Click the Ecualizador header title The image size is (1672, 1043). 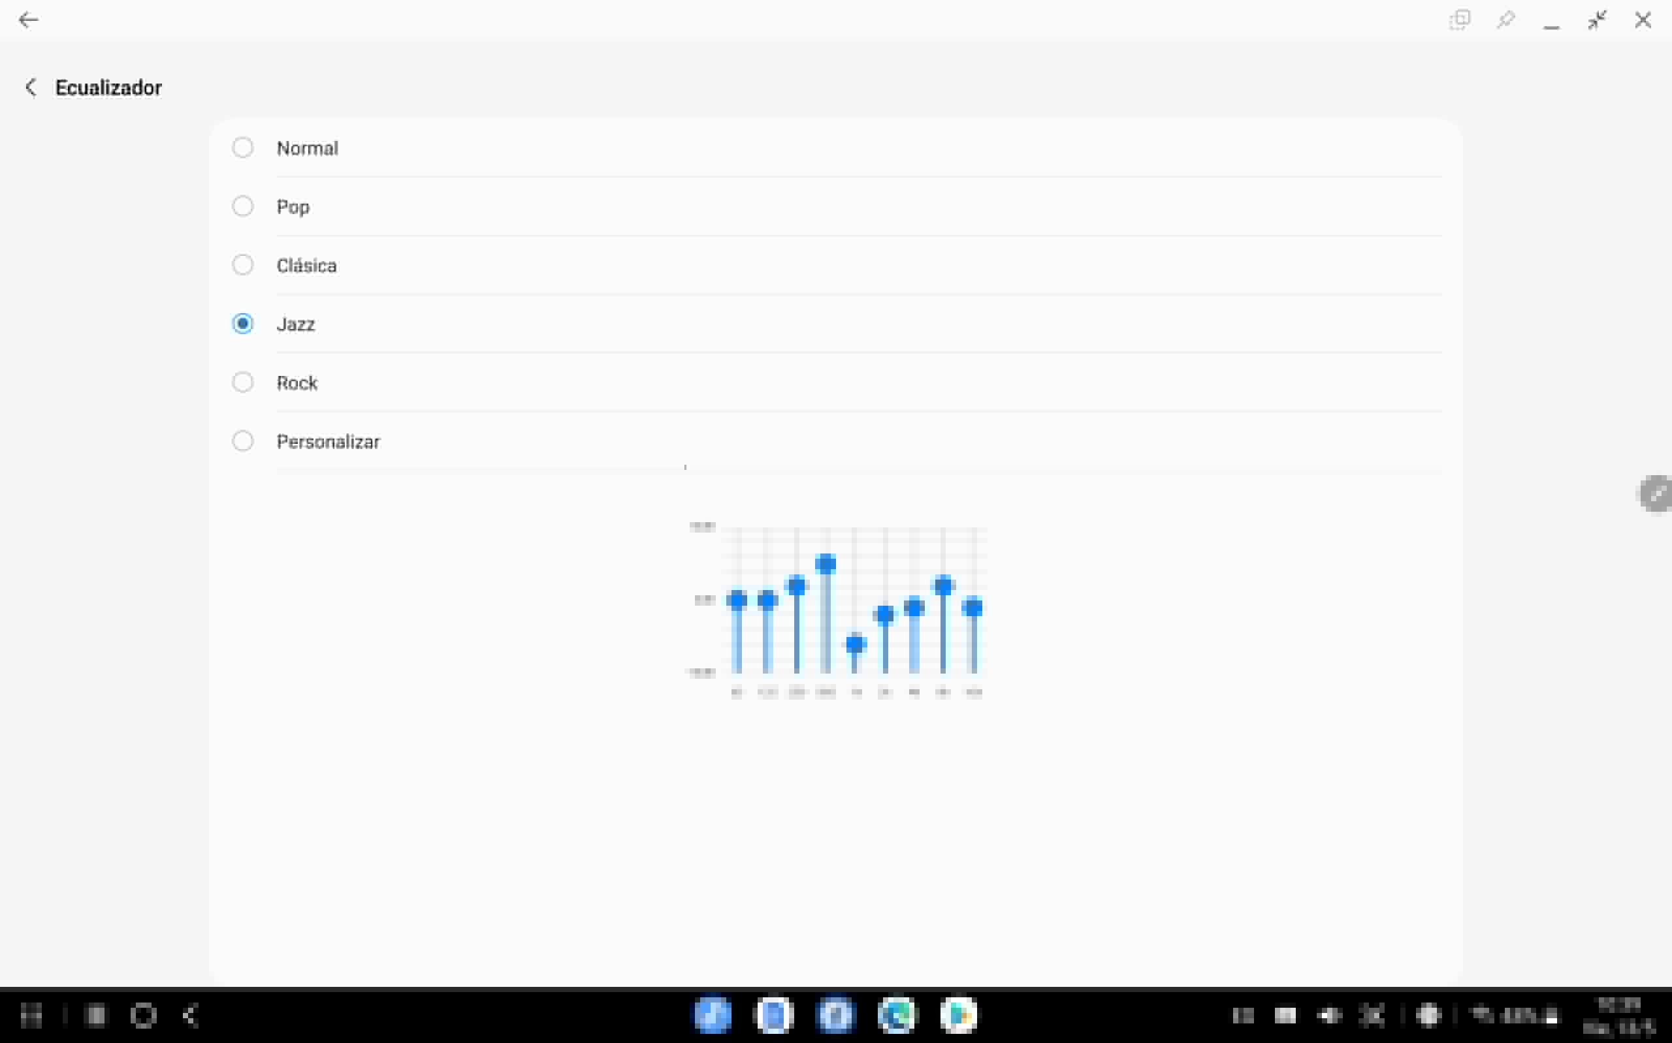108,87
